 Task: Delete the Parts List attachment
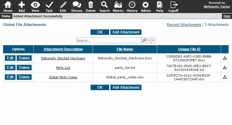click(24, 67)
